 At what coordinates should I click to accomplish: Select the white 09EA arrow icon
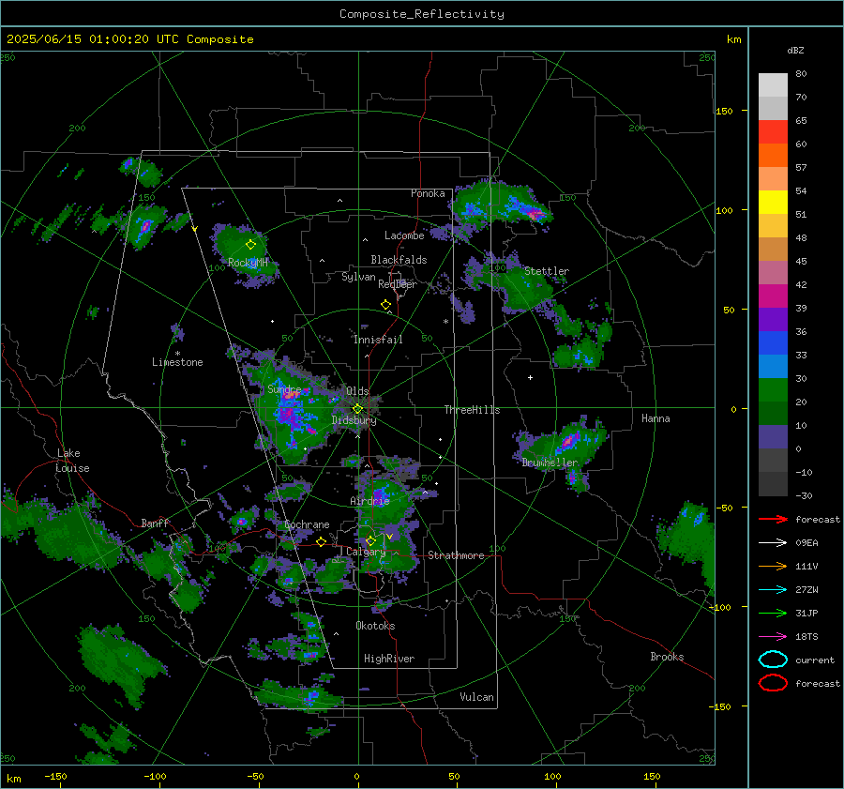click(x=773, y=542)
